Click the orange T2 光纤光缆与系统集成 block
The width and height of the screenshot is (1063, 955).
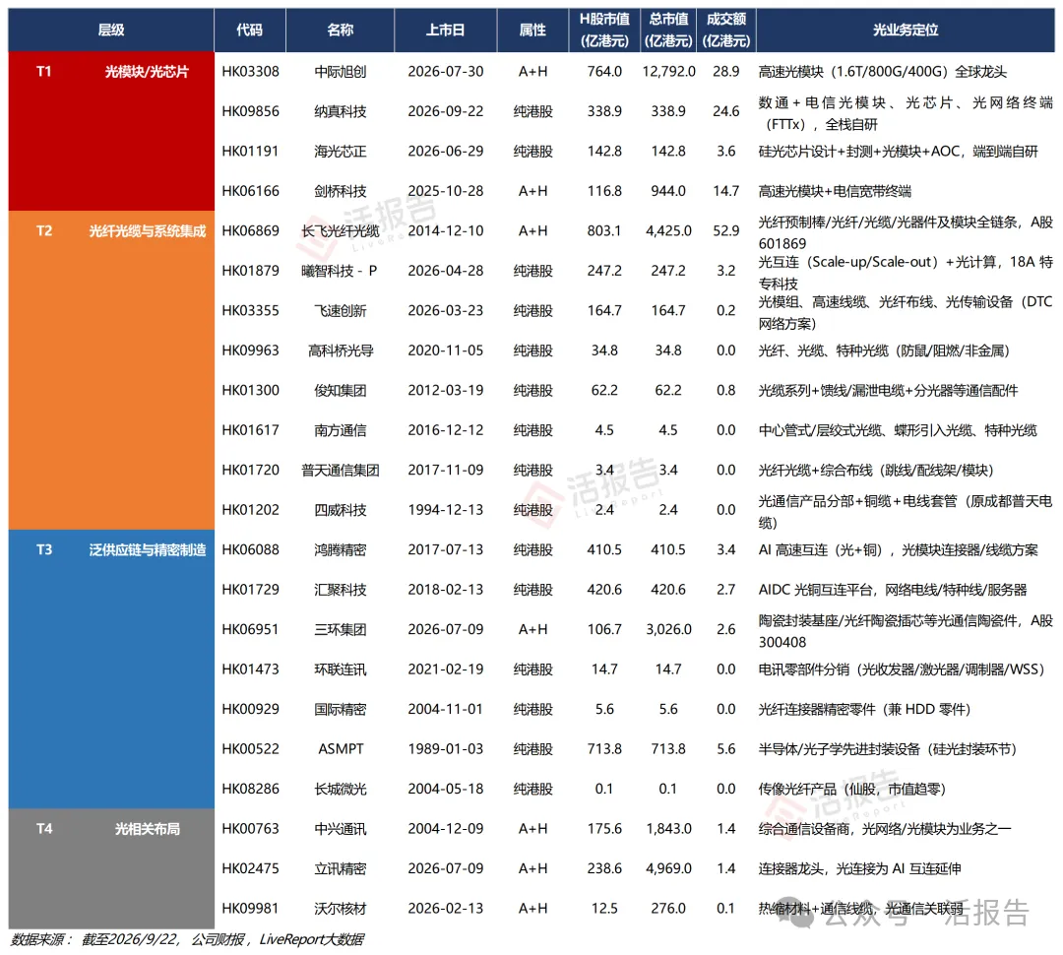[111, 370]
